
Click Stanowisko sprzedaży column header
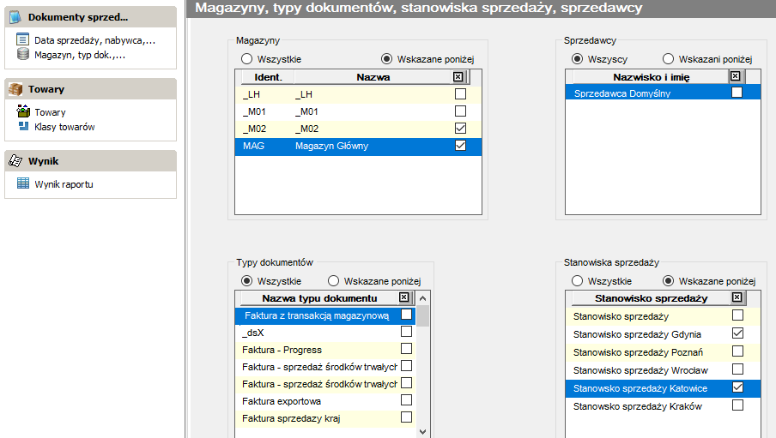pyautogui.click(x=651, y=298)
